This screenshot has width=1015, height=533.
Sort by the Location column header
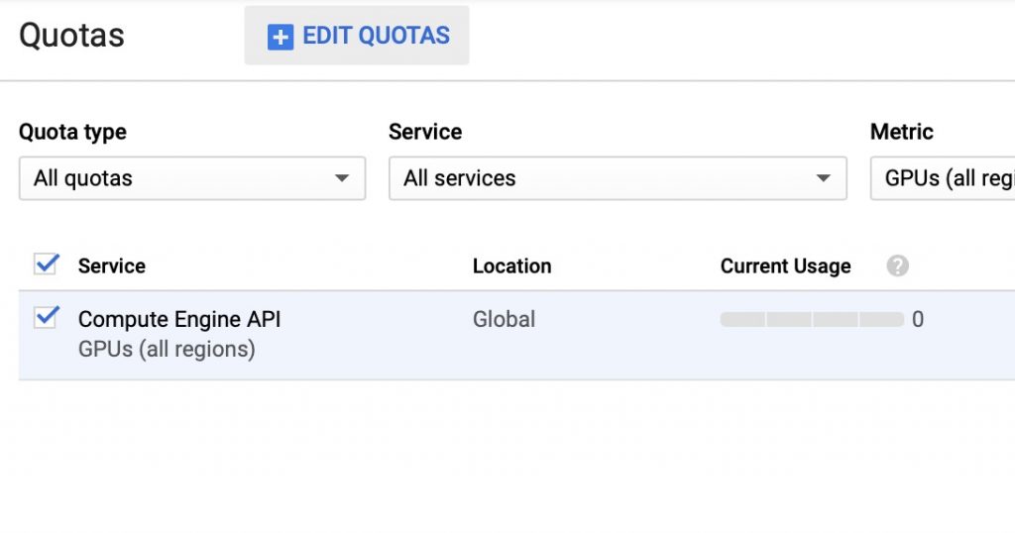[x=512, y=266]
